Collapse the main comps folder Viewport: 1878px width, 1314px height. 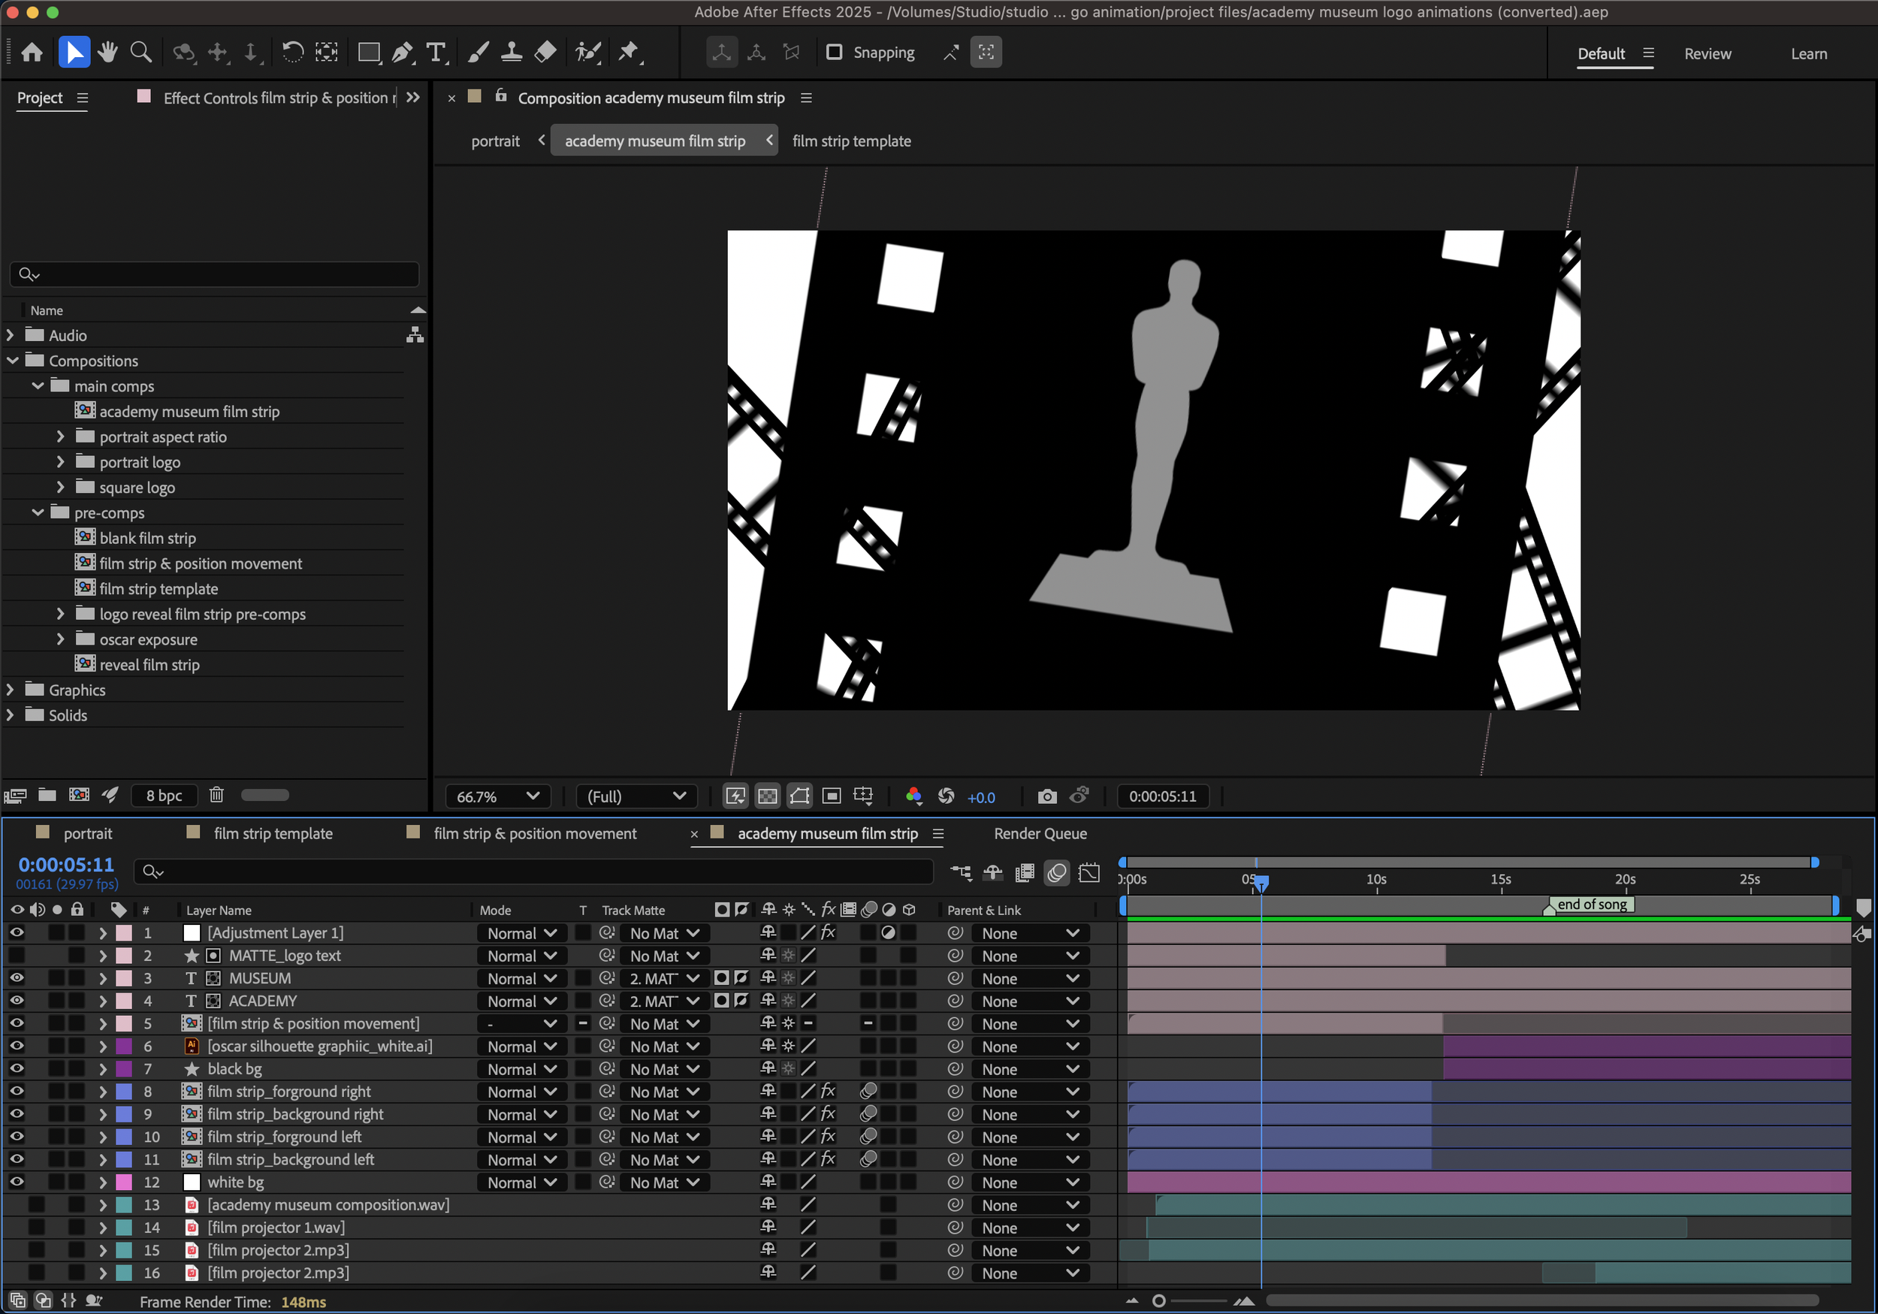[38, 385]
